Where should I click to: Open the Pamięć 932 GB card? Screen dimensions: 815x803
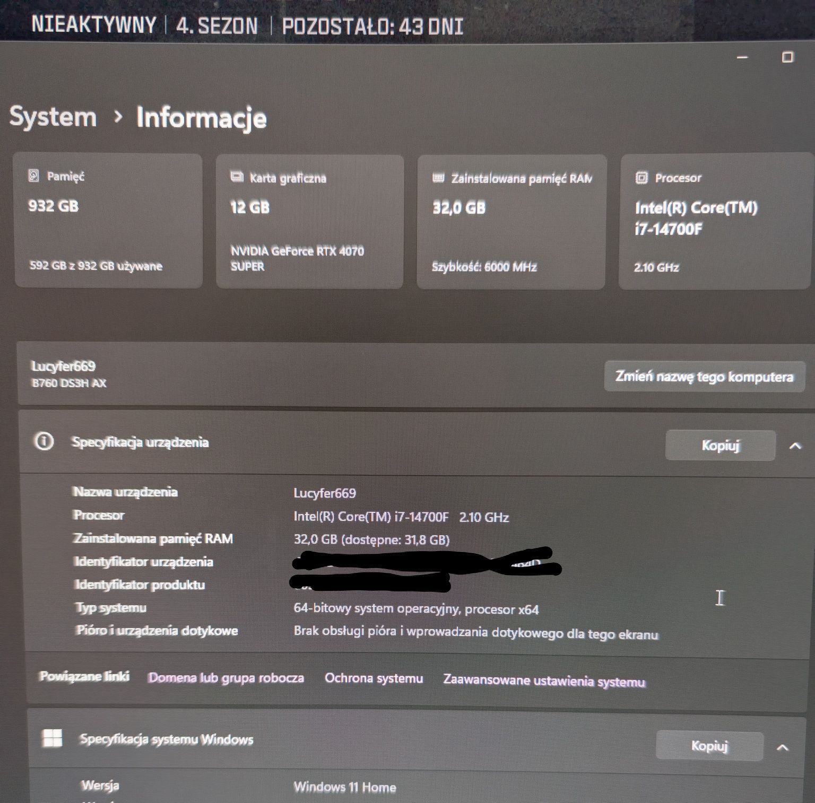click(108, 221)
